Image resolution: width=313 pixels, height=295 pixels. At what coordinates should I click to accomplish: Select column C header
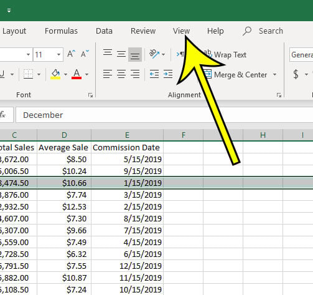click(x=18, y=135)
